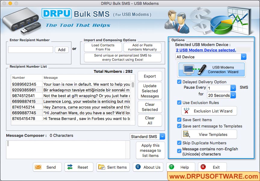This screenshot has height=181, width=260.
Task: Enable the Delayed Delivery Option
Action: [179, 82]
